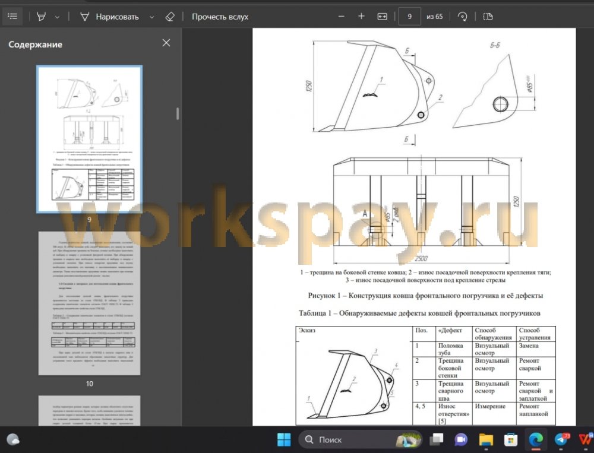Open page 9 thumbnail
The width and height of the screenshot is (594, 453).
pos(90,140)
